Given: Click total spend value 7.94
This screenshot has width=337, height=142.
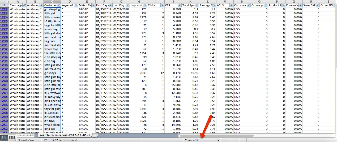Looking at the screenshot, I should click(190, 109).
